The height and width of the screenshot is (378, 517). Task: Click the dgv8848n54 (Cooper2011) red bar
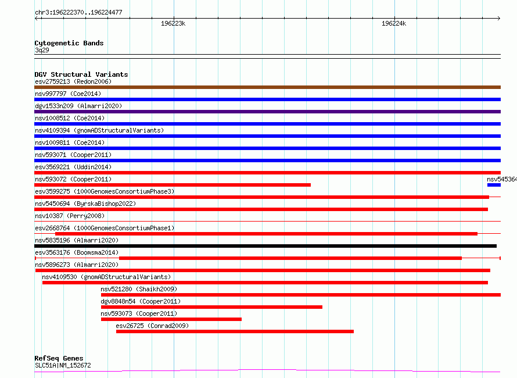(211, 307)
